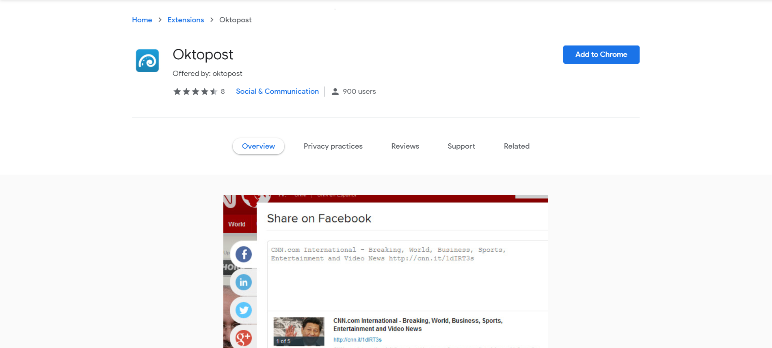Click the users person icon

335,91
